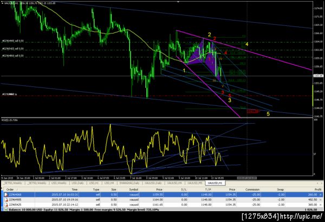This screenshot has height=222, width=325.
Task: Click total profit 1 026.50 in balance row
Action: [x=311, y=210]
